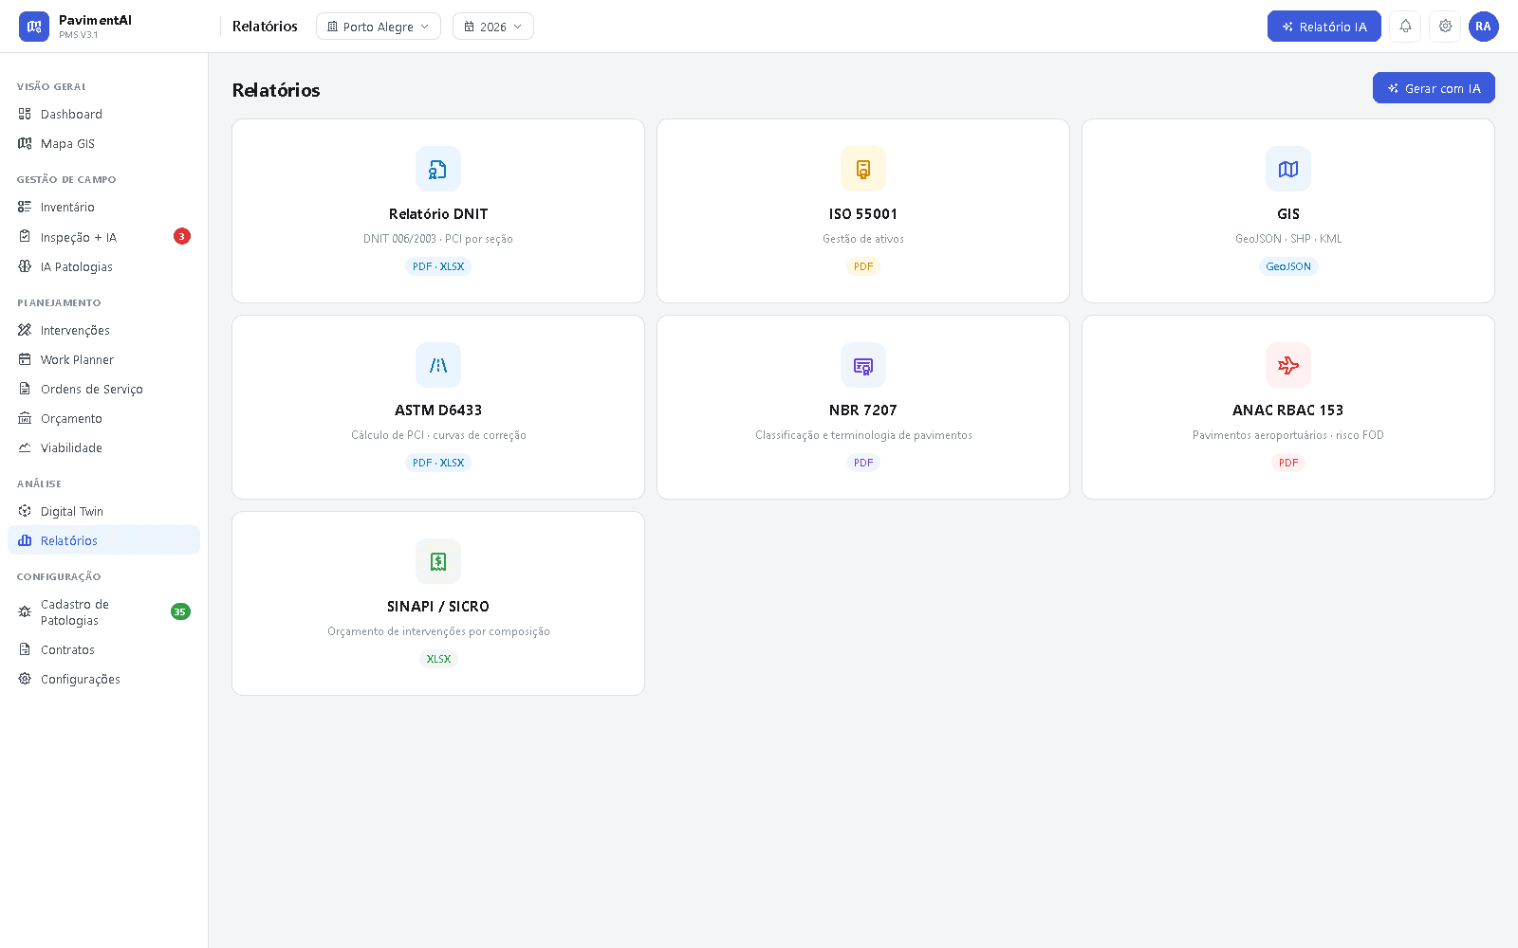
Task: Click the PavimentAI logo icon
Action: [34, 27]
